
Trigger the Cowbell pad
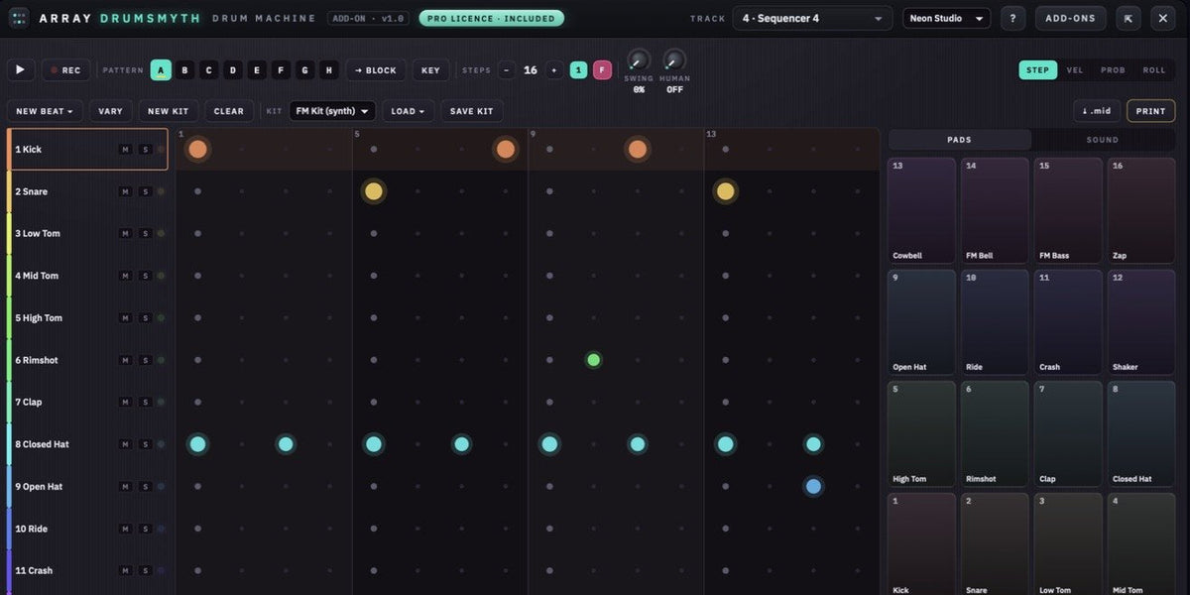point(921,211)
